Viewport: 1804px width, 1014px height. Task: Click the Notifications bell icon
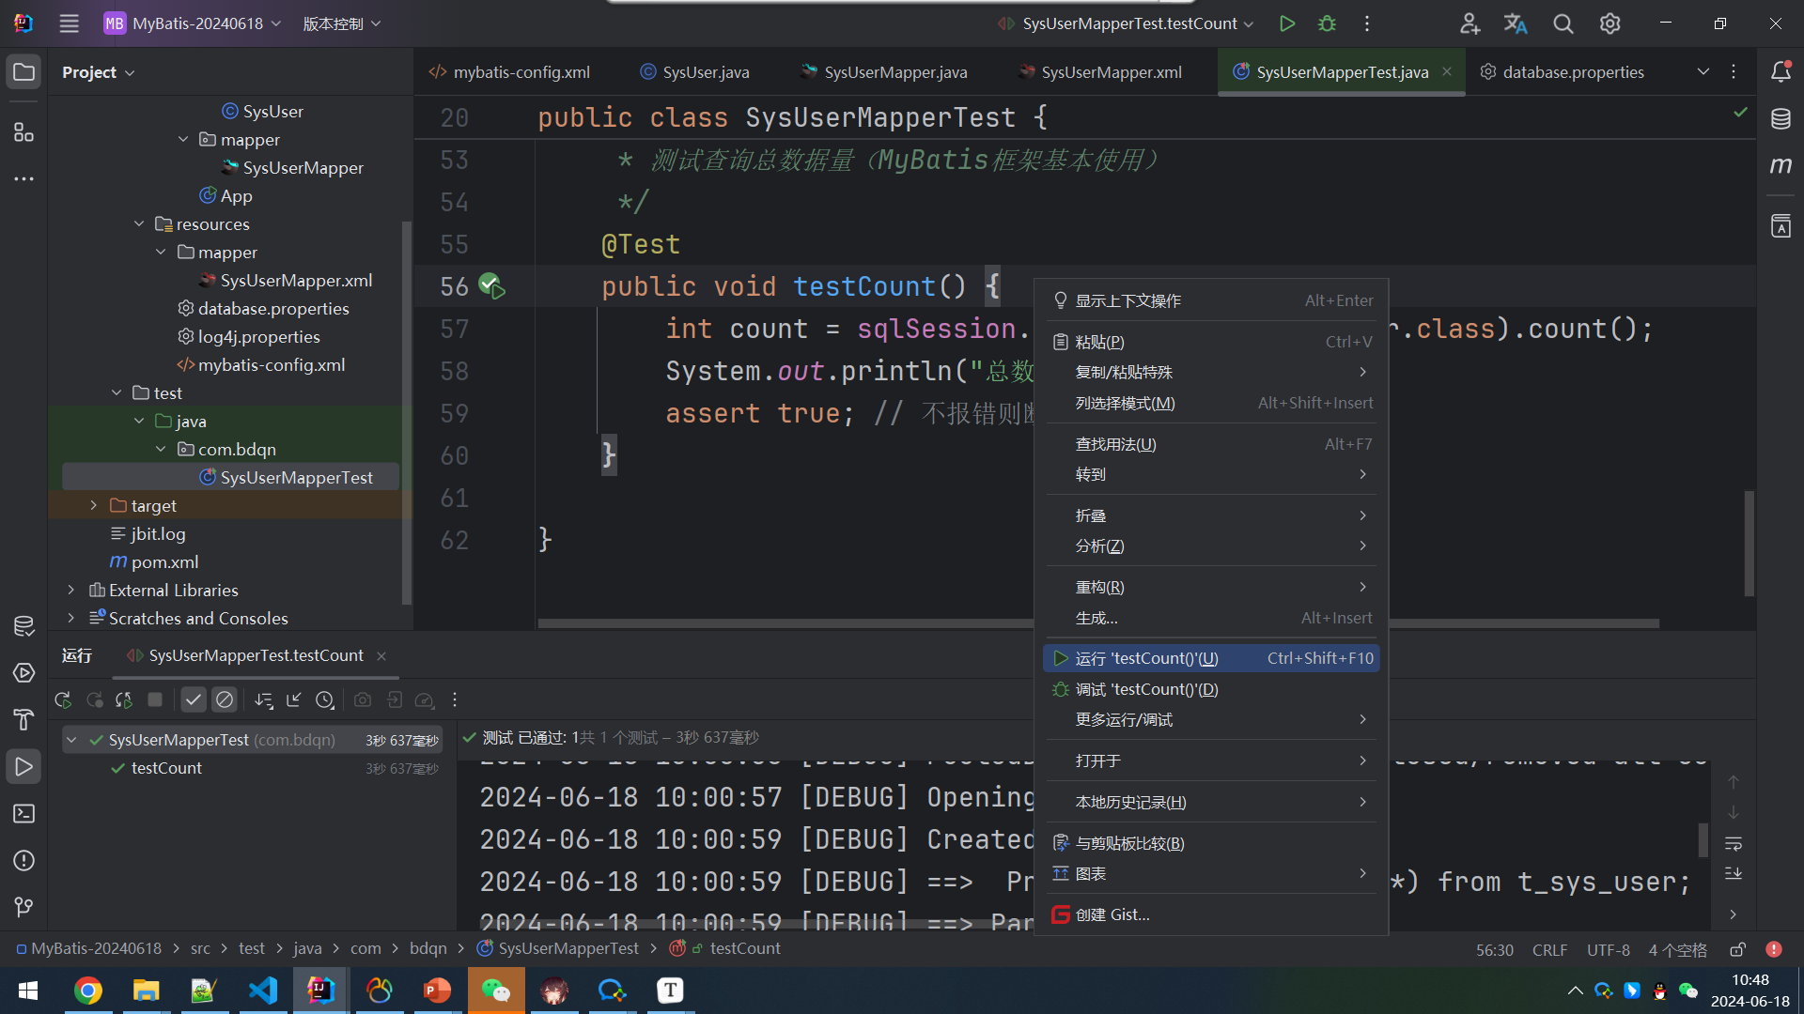[1781, 72]
